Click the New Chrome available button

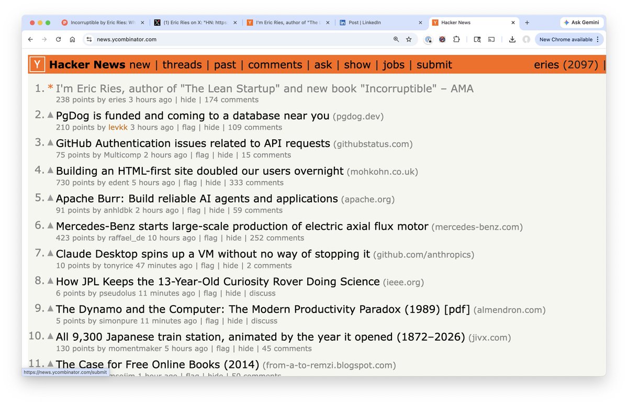(x=569, y=39)
